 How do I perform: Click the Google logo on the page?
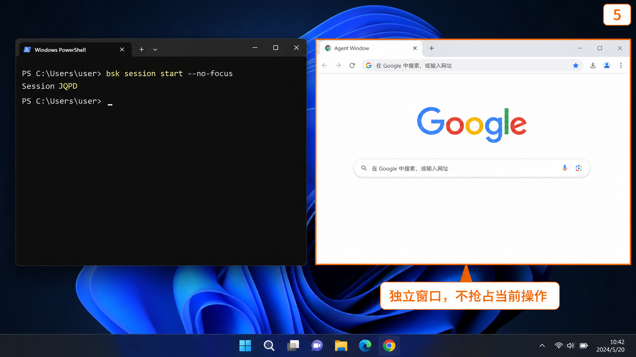pos(472,124)
